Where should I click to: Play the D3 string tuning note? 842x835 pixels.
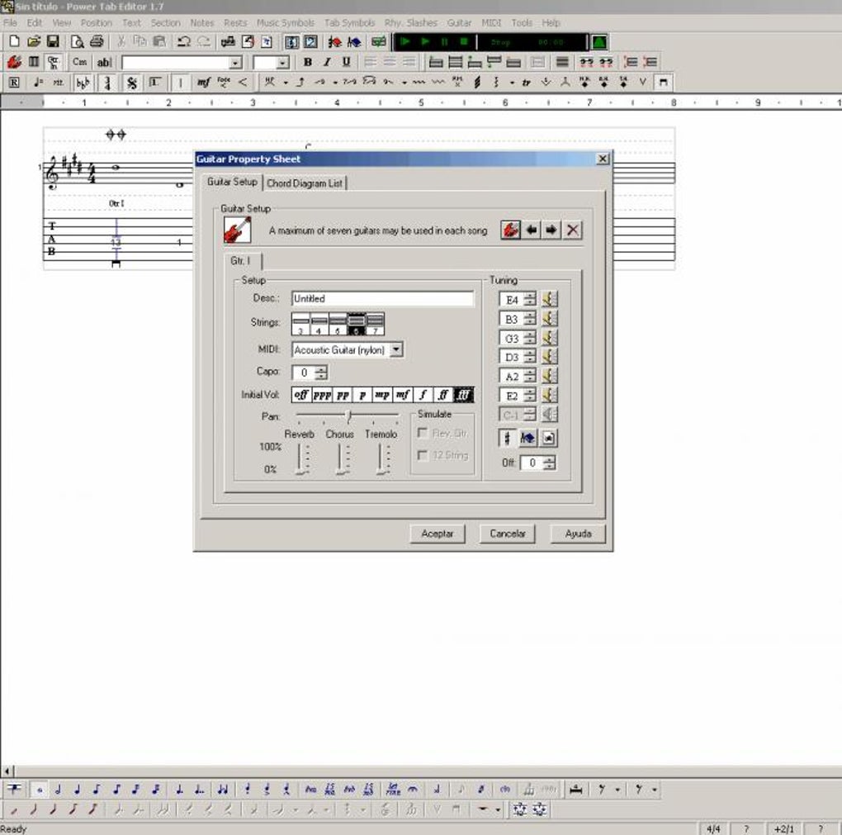tap(549, 357)
